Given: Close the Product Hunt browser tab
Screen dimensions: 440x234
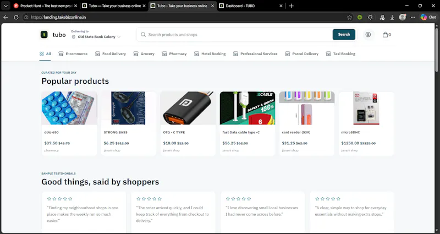Looking at the screenshot, I should pyautogui.click(x=75, y=6).
